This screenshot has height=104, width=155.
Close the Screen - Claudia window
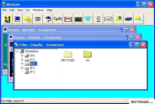pos(138,37)
